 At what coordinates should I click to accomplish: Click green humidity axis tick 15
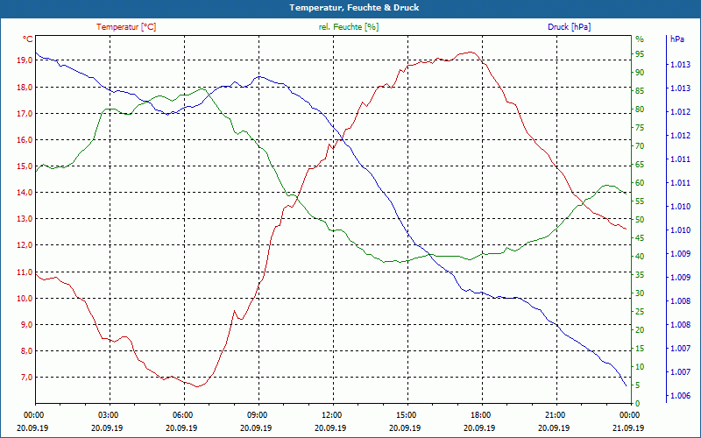pyautogui.click(x=640, y=348)
